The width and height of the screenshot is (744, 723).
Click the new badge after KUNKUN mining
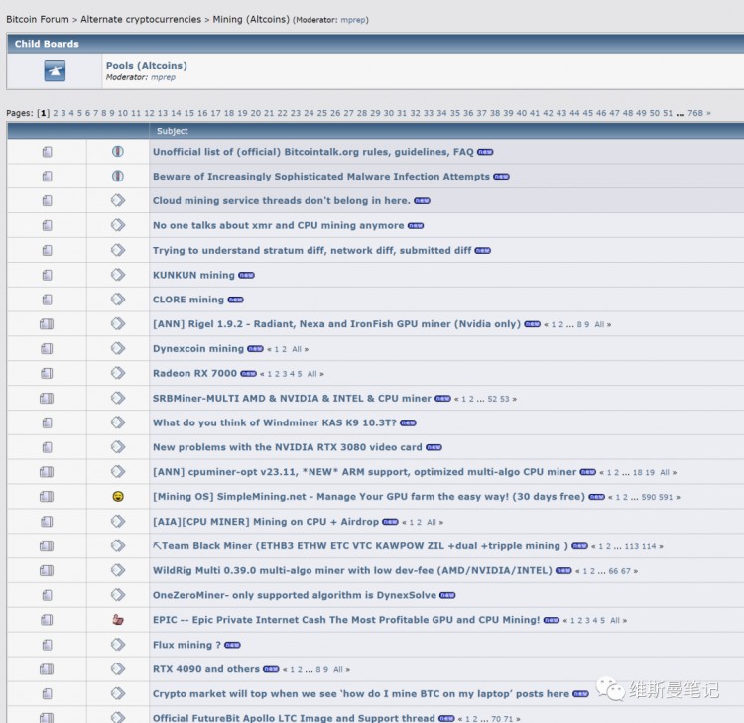tap(246, 275)
